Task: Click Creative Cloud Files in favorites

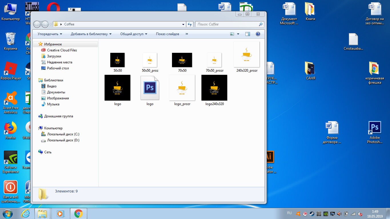Action: pos(62,50)
